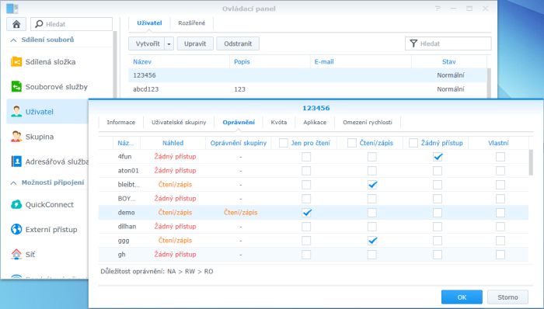The height and width of the screenshot is (309, 544).
Task: Open the Uživatelské skupiny tab
Action: coord(179,123)
